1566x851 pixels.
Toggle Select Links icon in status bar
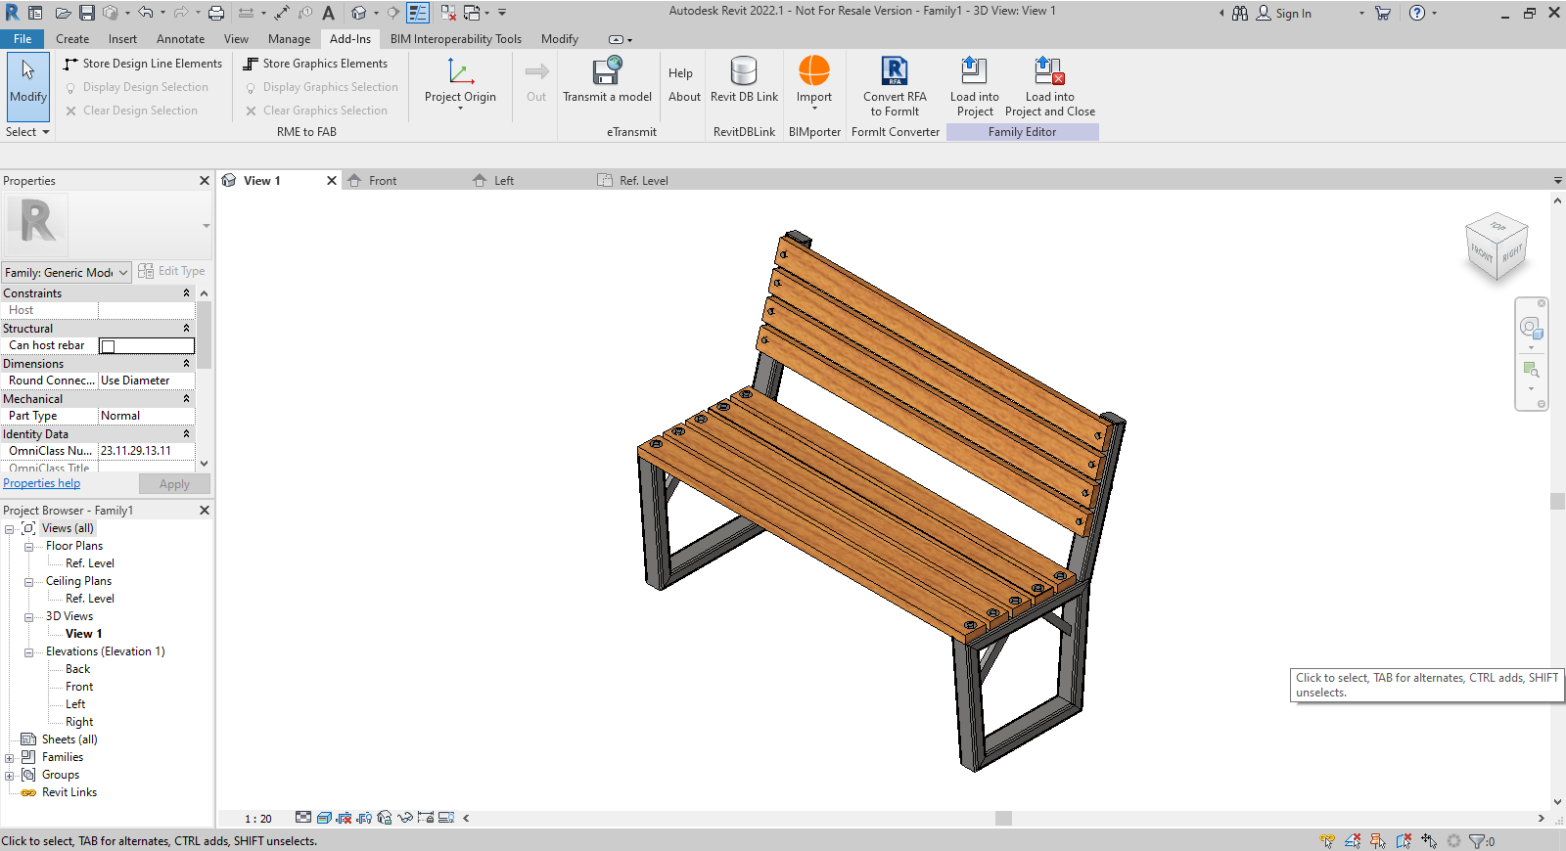click(1327, 841)
